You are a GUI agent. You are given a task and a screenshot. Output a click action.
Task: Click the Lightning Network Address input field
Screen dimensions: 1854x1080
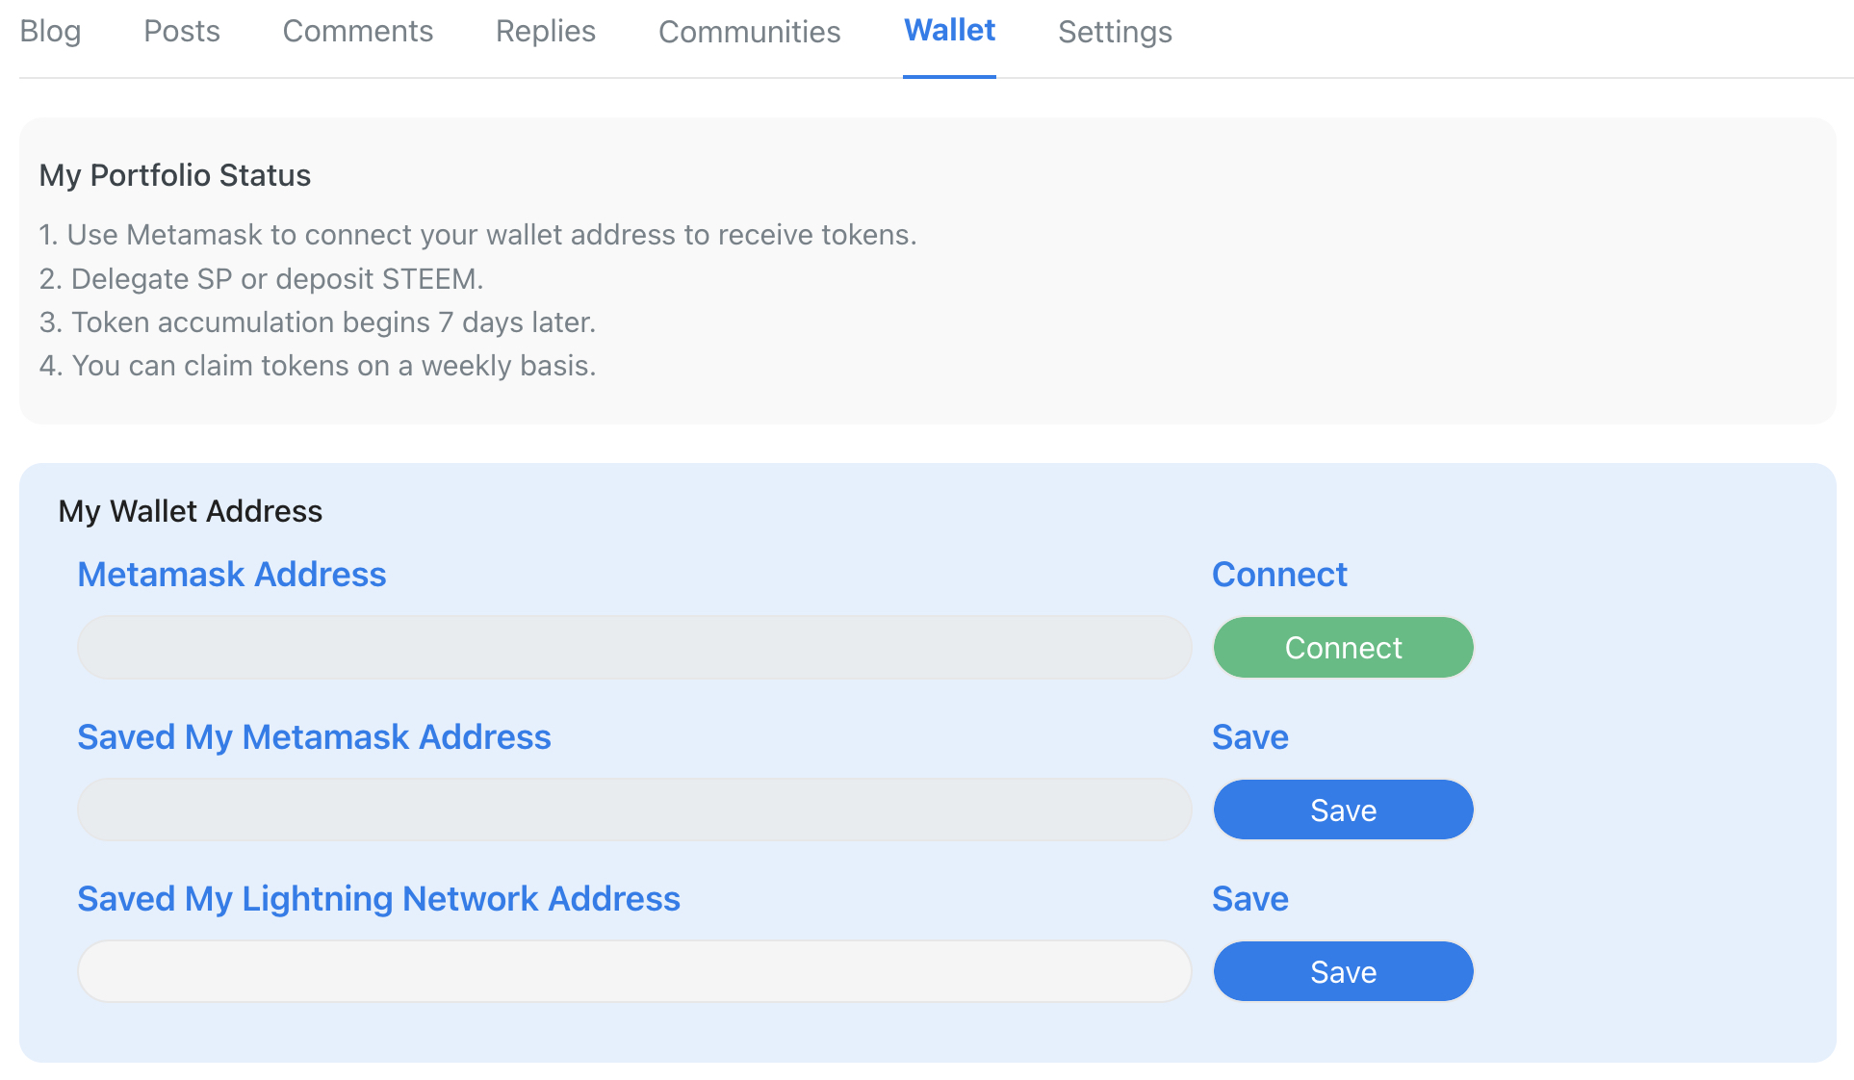[x=633, y=971]
